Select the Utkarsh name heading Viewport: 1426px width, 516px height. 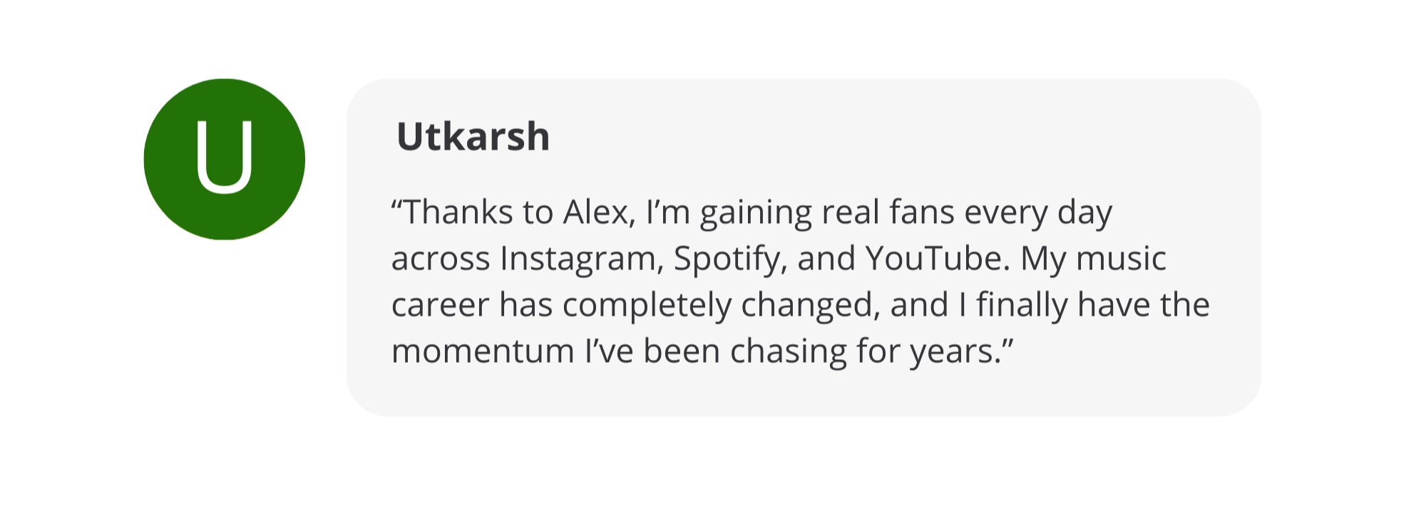pos(473,136)
